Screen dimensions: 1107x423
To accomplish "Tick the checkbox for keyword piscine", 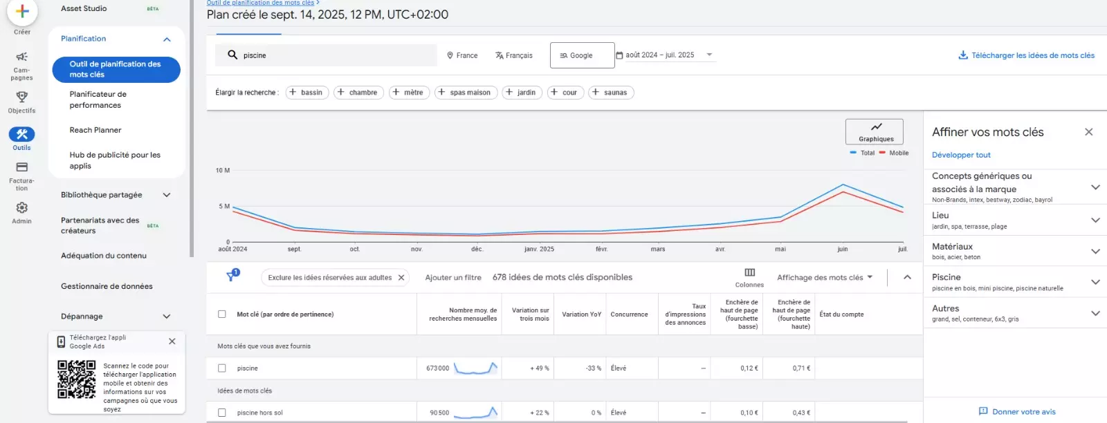I will point(222,368).
